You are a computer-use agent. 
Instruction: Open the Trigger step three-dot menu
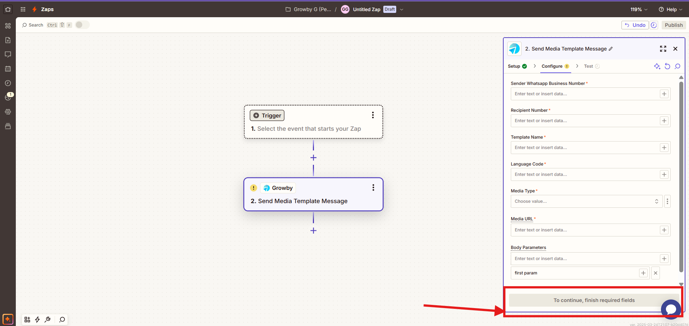coord(373,115)
